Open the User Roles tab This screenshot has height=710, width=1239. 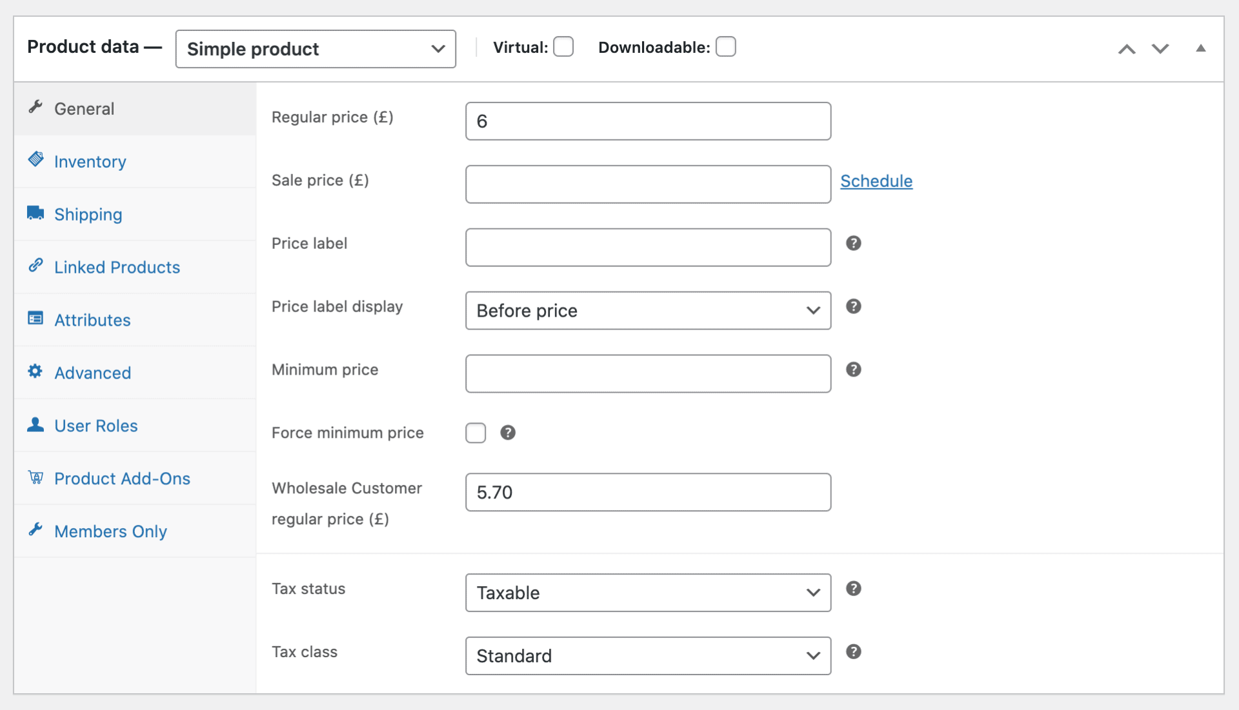coord(135,426)
